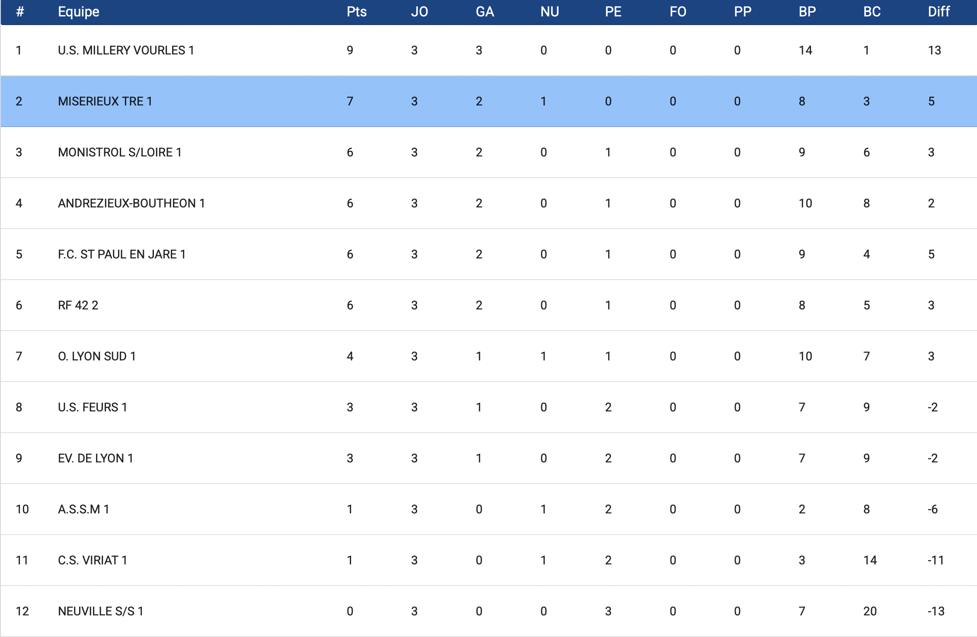
Task: Click the GA column header
Action: 485,12
